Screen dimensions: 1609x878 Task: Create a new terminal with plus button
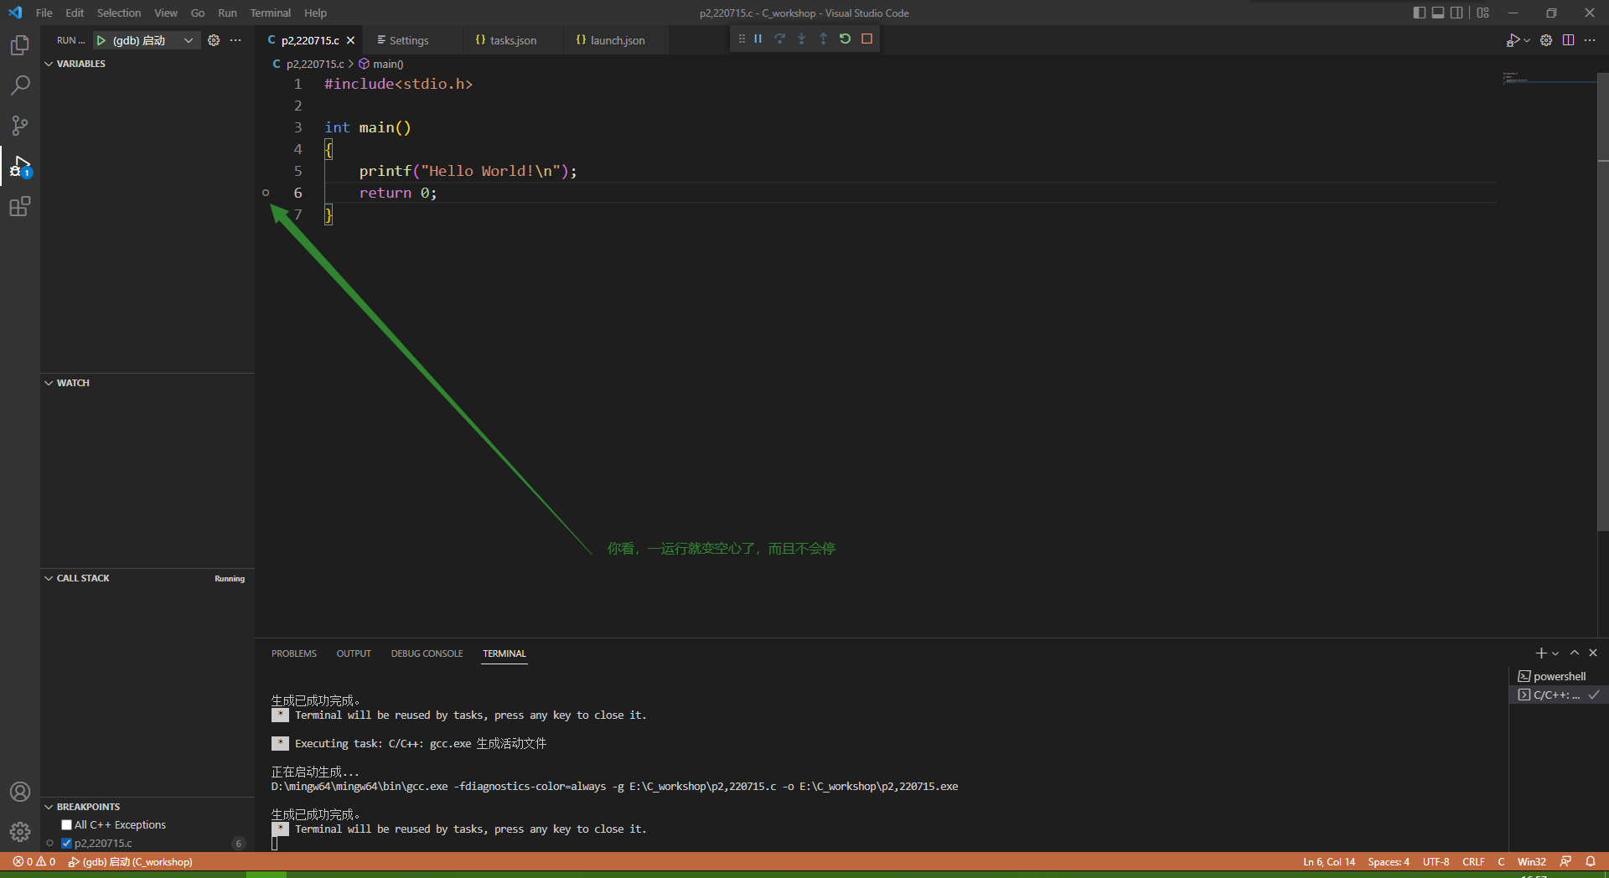(x=1540, y=653)
